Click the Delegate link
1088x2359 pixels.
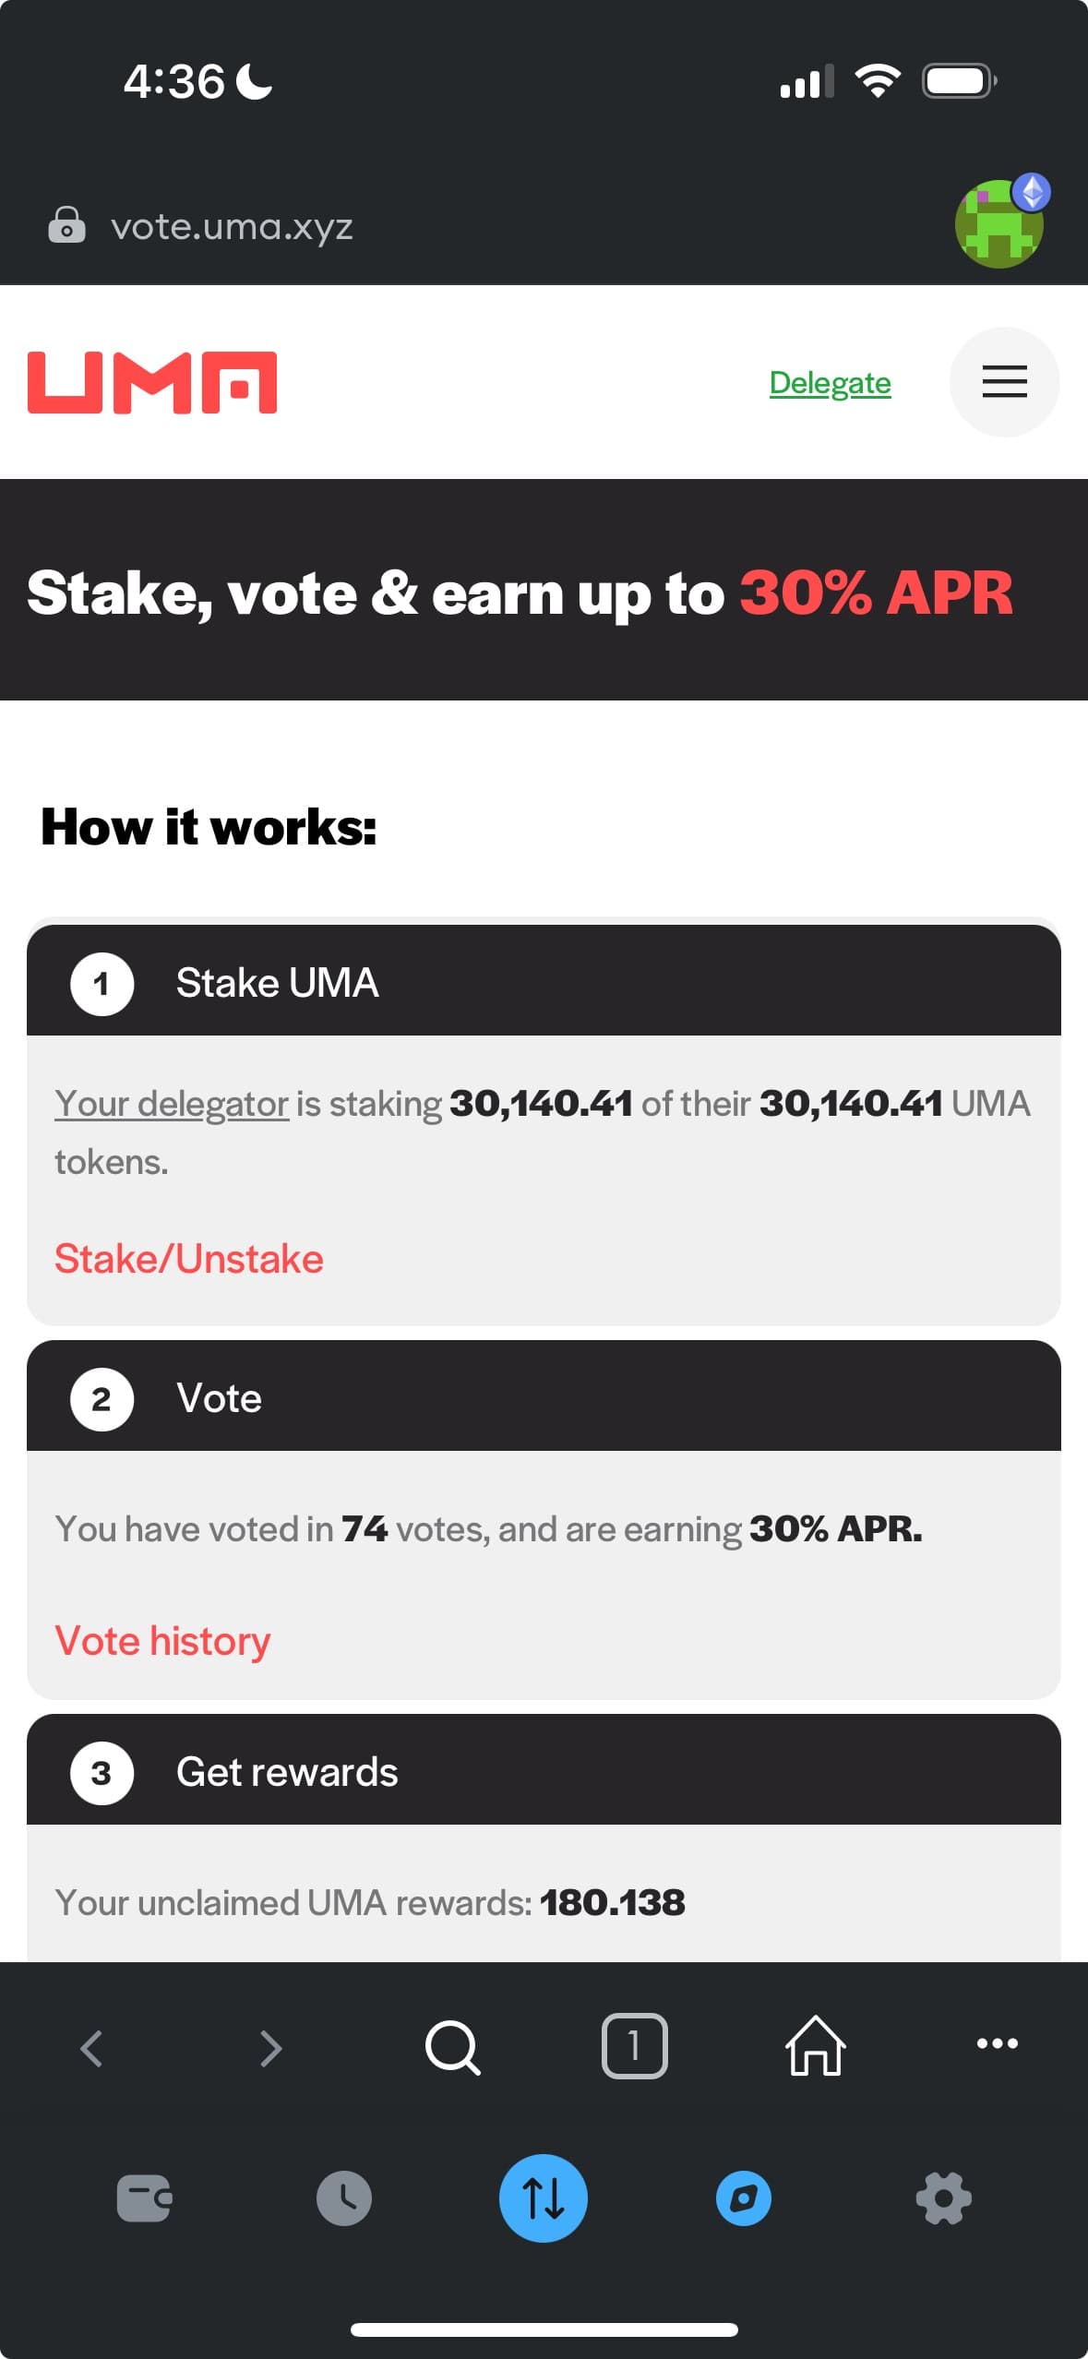coord(830,382)
